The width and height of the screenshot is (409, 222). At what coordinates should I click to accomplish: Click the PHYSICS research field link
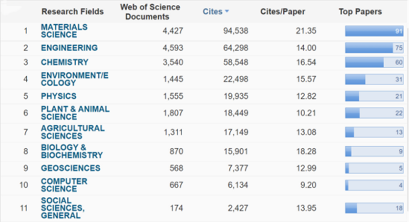[59, 96]
